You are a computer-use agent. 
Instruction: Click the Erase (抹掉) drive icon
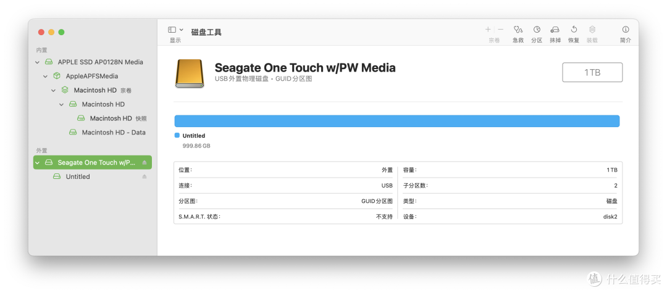555,30
